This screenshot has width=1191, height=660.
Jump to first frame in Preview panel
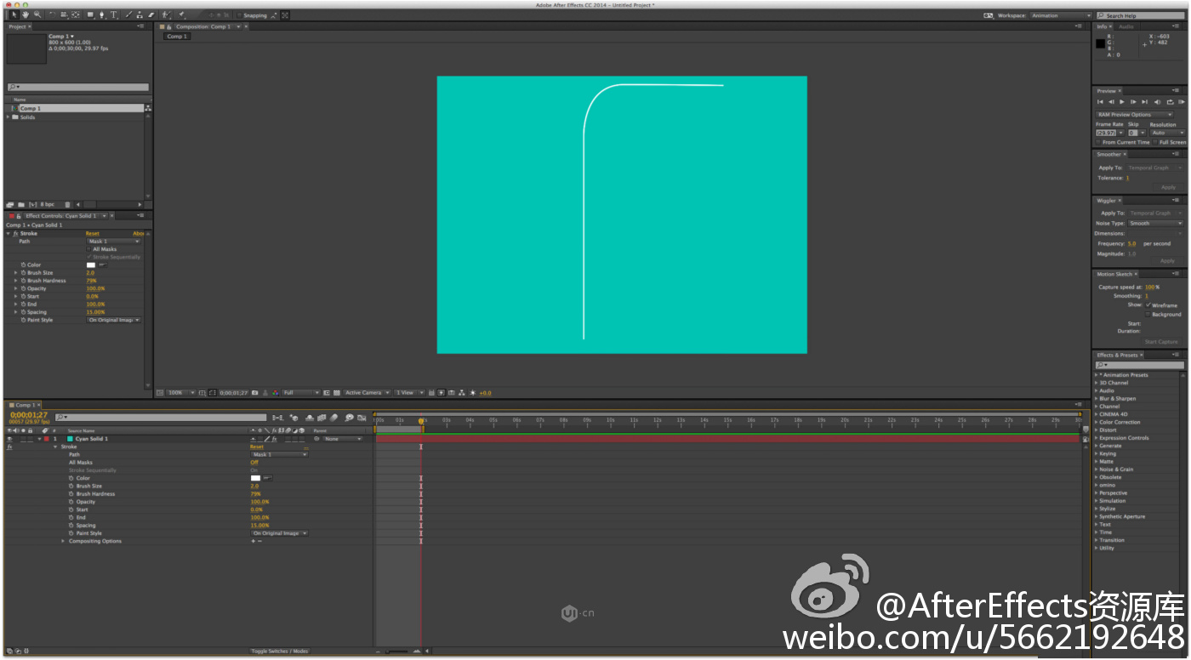[x=1100, y=102]
